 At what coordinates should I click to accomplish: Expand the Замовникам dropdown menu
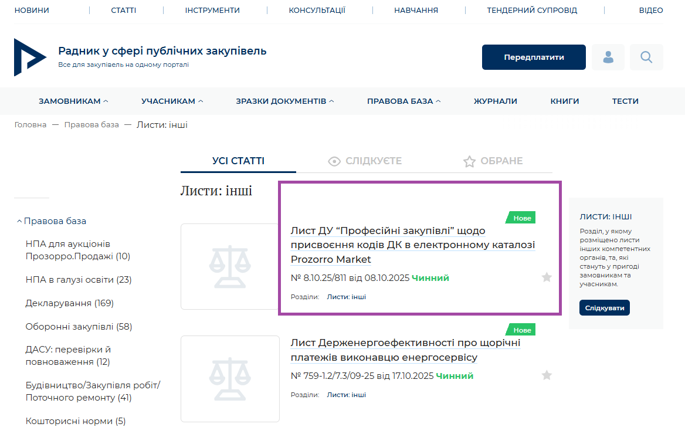coord(73,101)
